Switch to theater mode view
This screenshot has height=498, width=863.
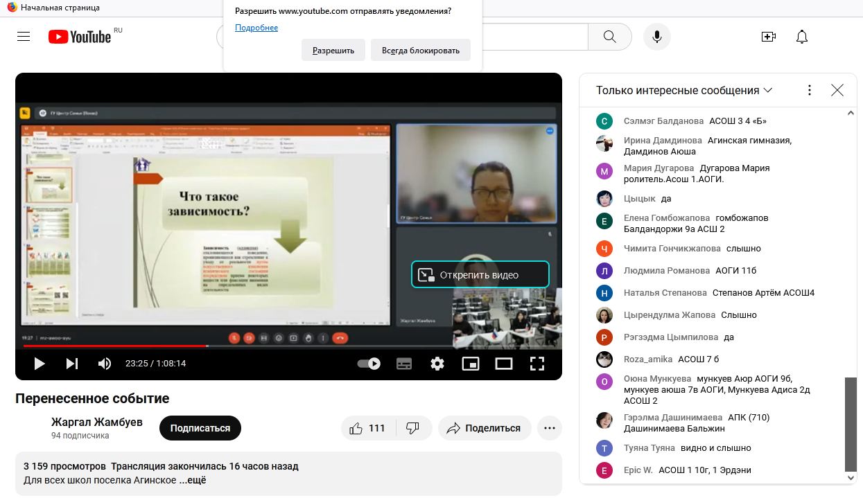[504, 364]
